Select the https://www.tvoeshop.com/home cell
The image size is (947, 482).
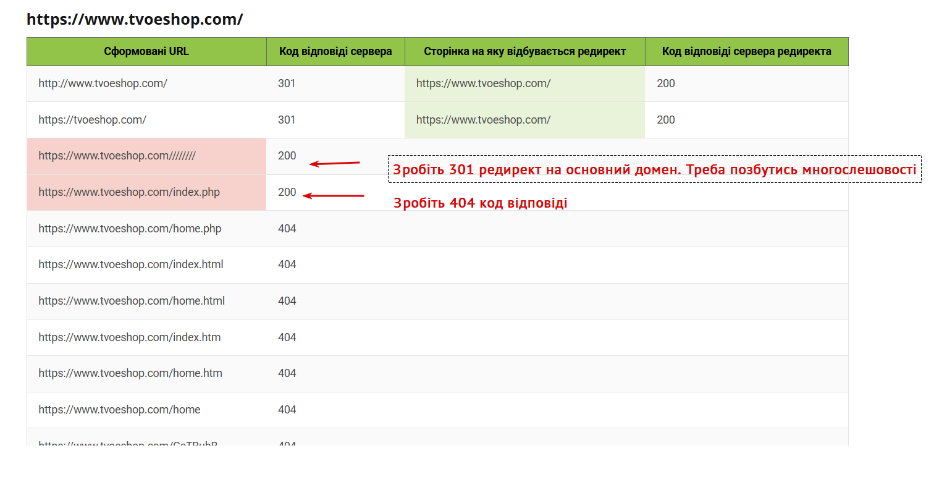coord(146,410)
